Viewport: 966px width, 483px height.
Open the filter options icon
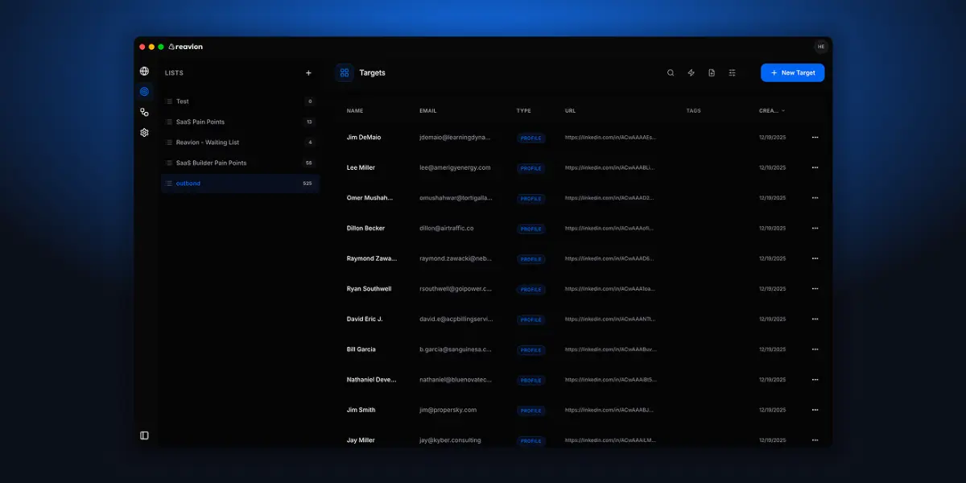[732, 72]
